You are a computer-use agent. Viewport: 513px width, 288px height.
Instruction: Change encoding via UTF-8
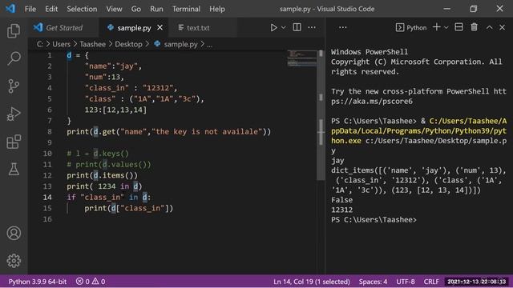[406, 282]
